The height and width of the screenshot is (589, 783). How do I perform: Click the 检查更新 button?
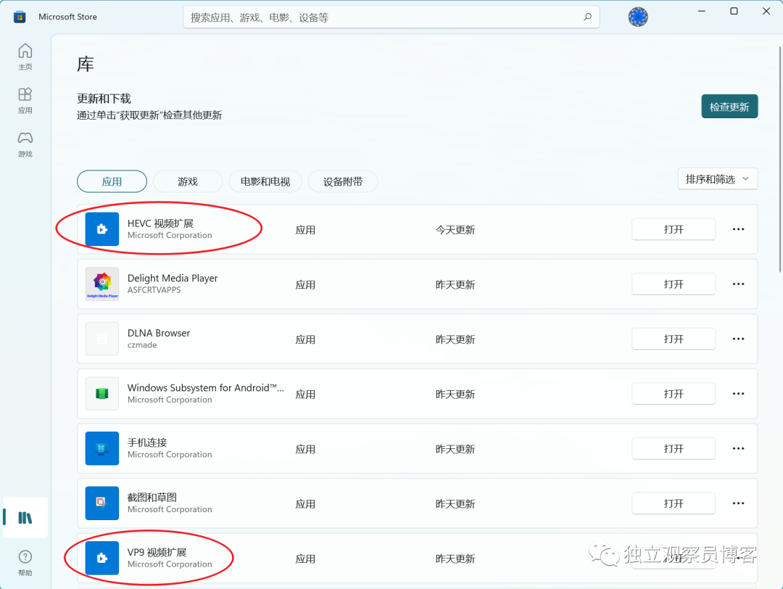click(x=729, y=107)
